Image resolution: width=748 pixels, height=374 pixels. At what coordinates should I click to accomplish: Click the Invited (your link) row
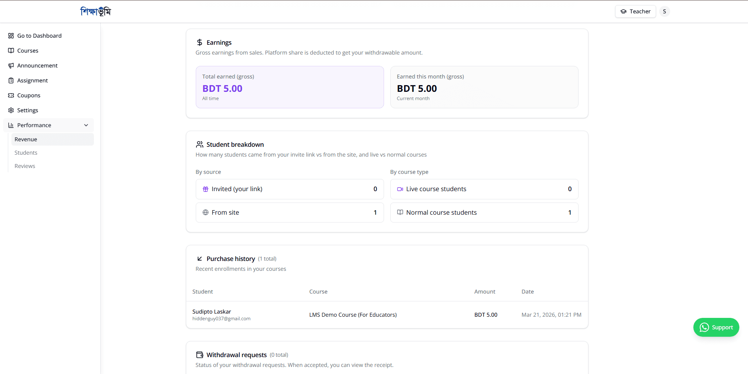pyautogui.click(x=290, y=189)
